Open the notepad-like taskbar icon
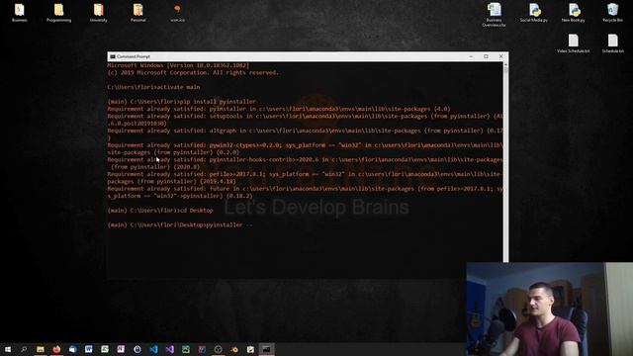This screenshot has width=633, height=356. (250, 349)
